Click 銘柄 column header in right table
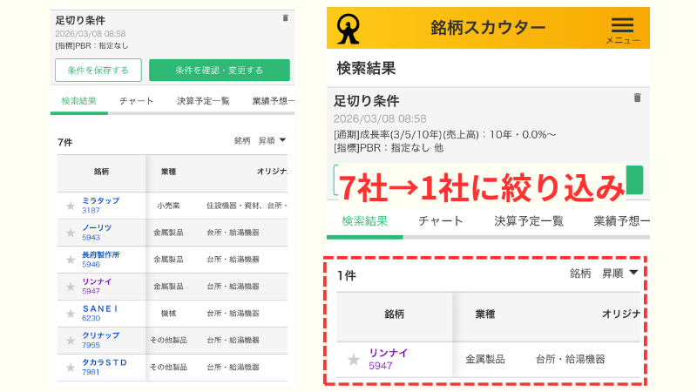Image resolution: width=697 pixels, height=392 pixels. point(395,314)
